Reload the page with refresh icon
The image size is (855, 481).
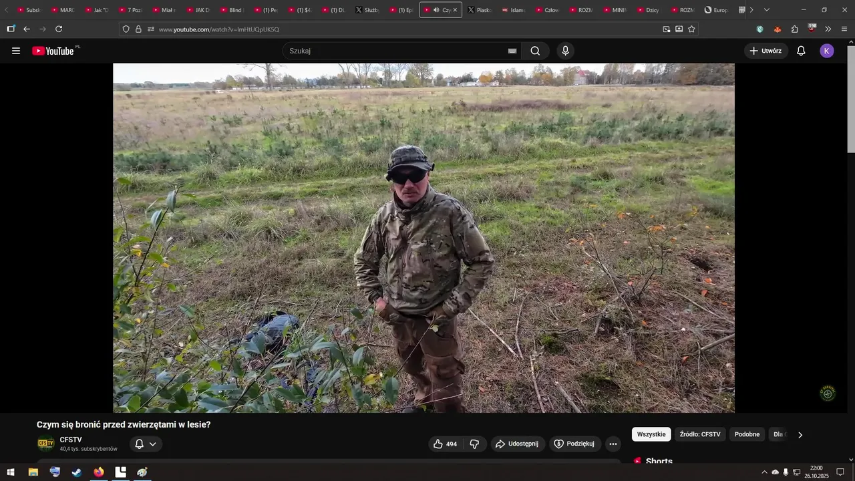point(59,29)
